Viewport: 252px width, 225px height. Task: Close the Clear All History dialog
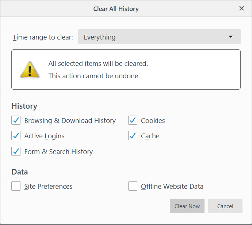241,8
